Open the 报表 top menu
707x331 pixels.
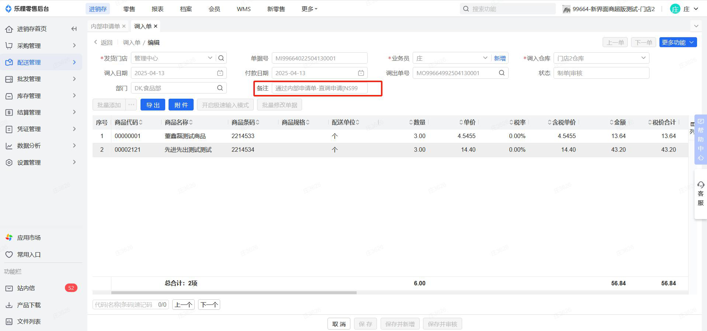(x=157, y=9)
